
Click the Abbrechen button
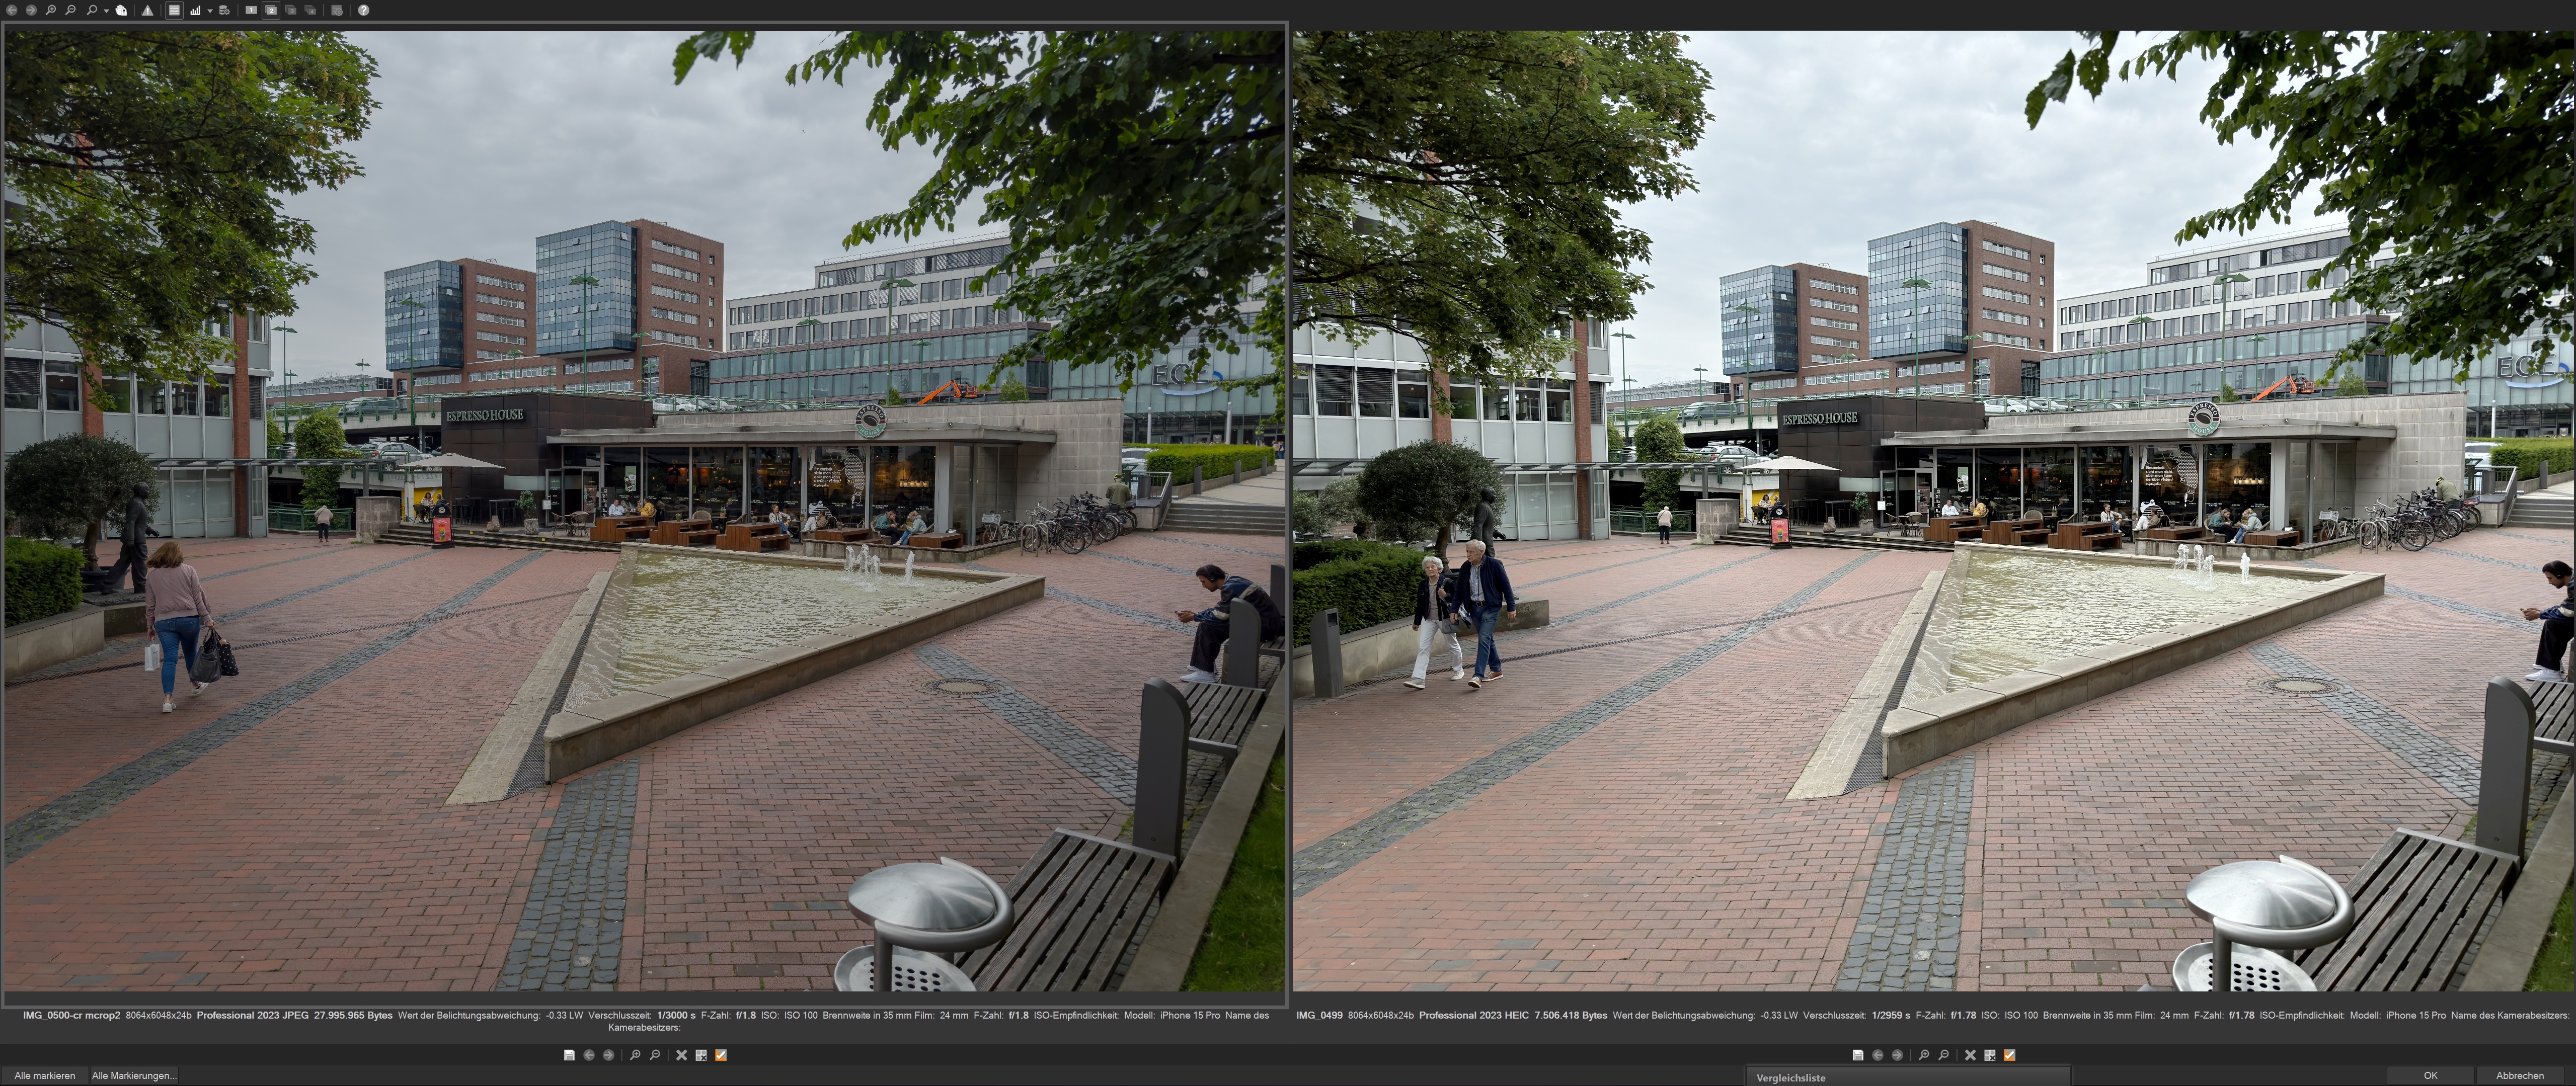click(2519, 1076)
